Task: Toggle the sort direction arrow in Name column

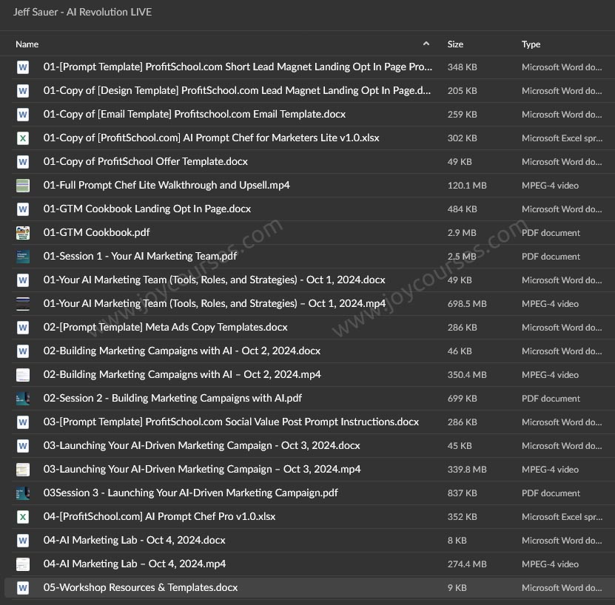Action: point(426,44)
